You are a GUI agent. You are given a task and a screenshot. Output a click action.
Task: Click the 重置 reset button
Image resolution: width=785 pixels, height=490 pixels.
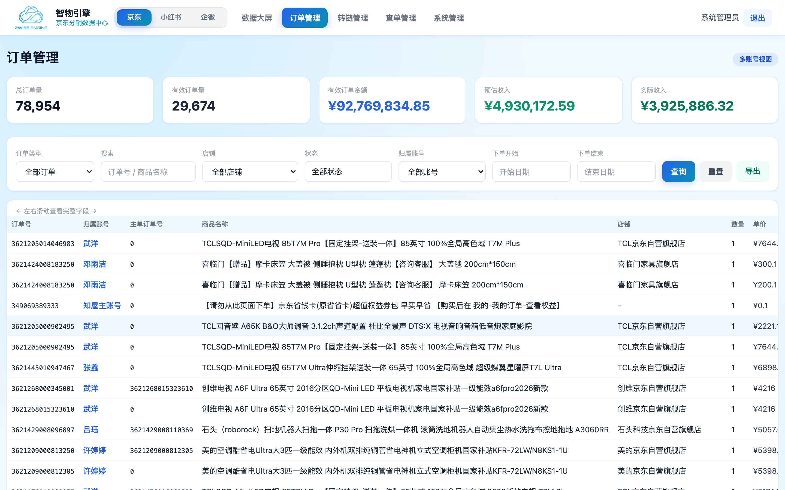coord(715,171)
